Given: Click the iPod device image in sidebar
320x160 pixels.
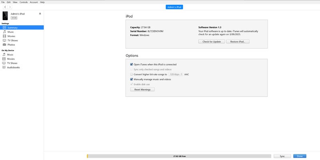Looking at the screenshot, I should 5,16.
